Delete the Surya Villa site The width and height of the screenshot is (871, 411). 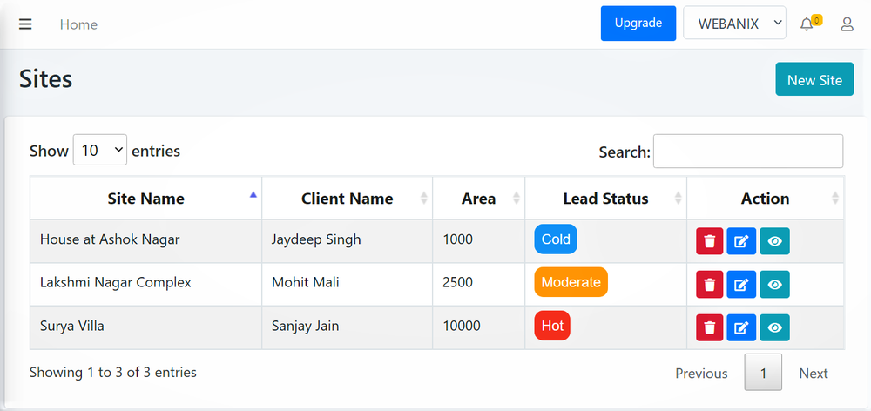click(710, 327)
